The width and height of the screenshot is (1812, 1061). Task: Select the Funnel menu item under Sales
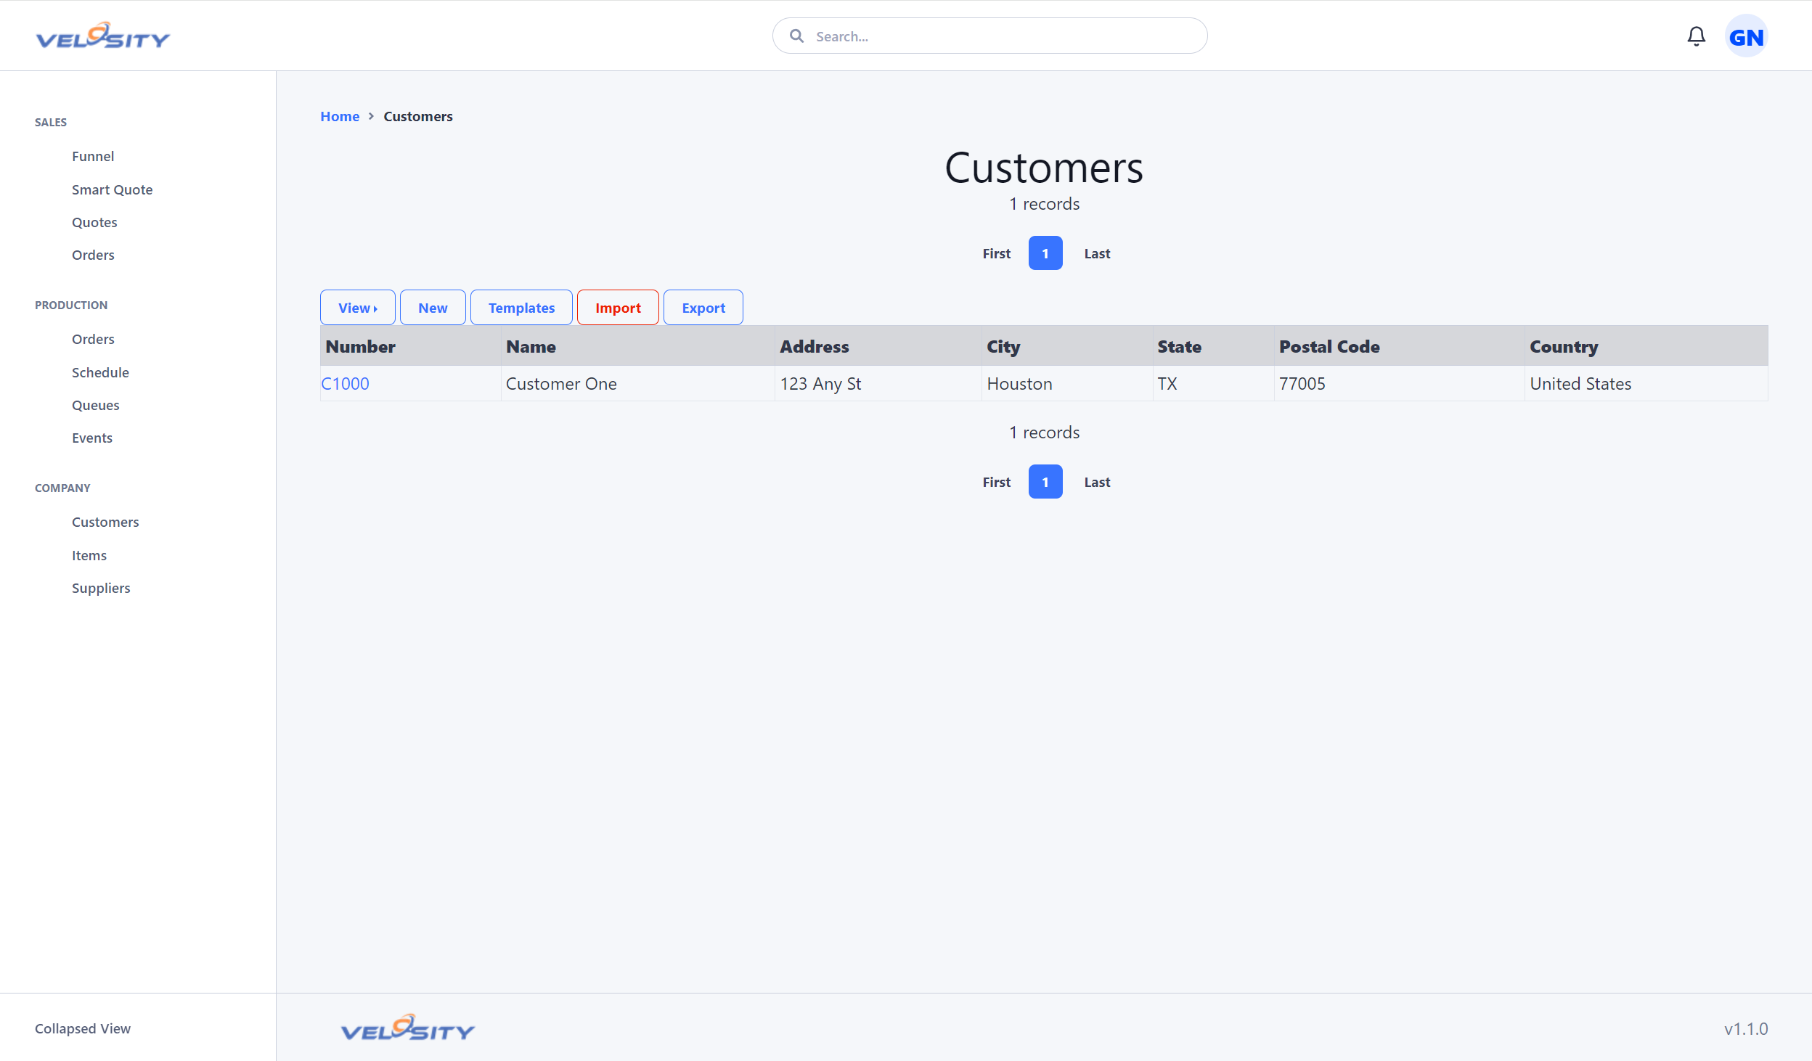point(92,155)
